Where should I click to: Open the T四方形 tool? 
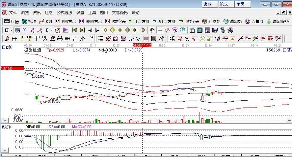click(139, 22)
